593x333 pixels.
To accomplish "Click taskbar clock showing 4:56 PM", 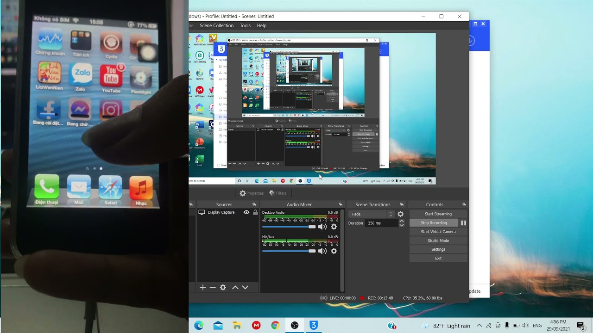I will 558,326.
